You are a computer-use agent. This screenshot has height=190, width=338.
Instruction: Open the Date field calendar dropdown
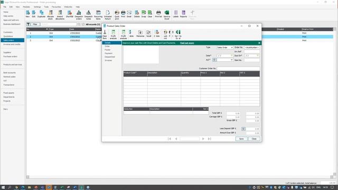(232, 55)
